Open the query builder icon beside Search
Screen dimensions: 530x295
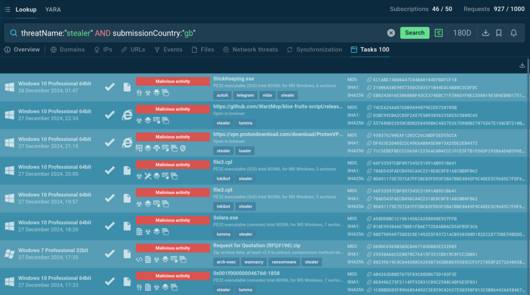pos(439,33)
